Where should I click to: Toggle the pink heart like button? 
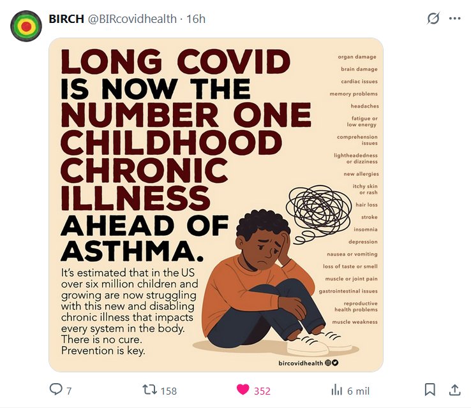[243, 390]
